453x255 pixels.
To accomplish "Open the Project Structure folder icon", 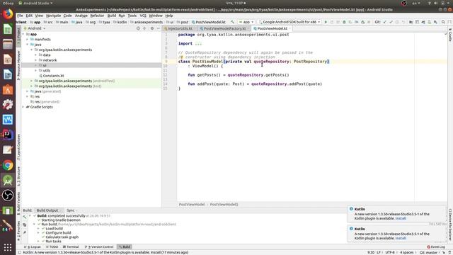I will [411, 22].
